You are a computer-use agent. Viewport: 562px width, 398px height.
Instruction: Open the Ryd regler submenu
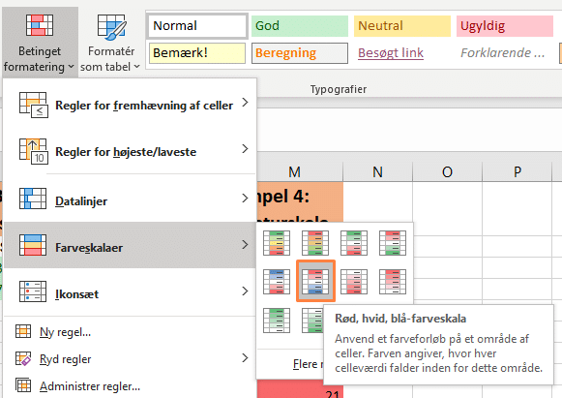130,358
